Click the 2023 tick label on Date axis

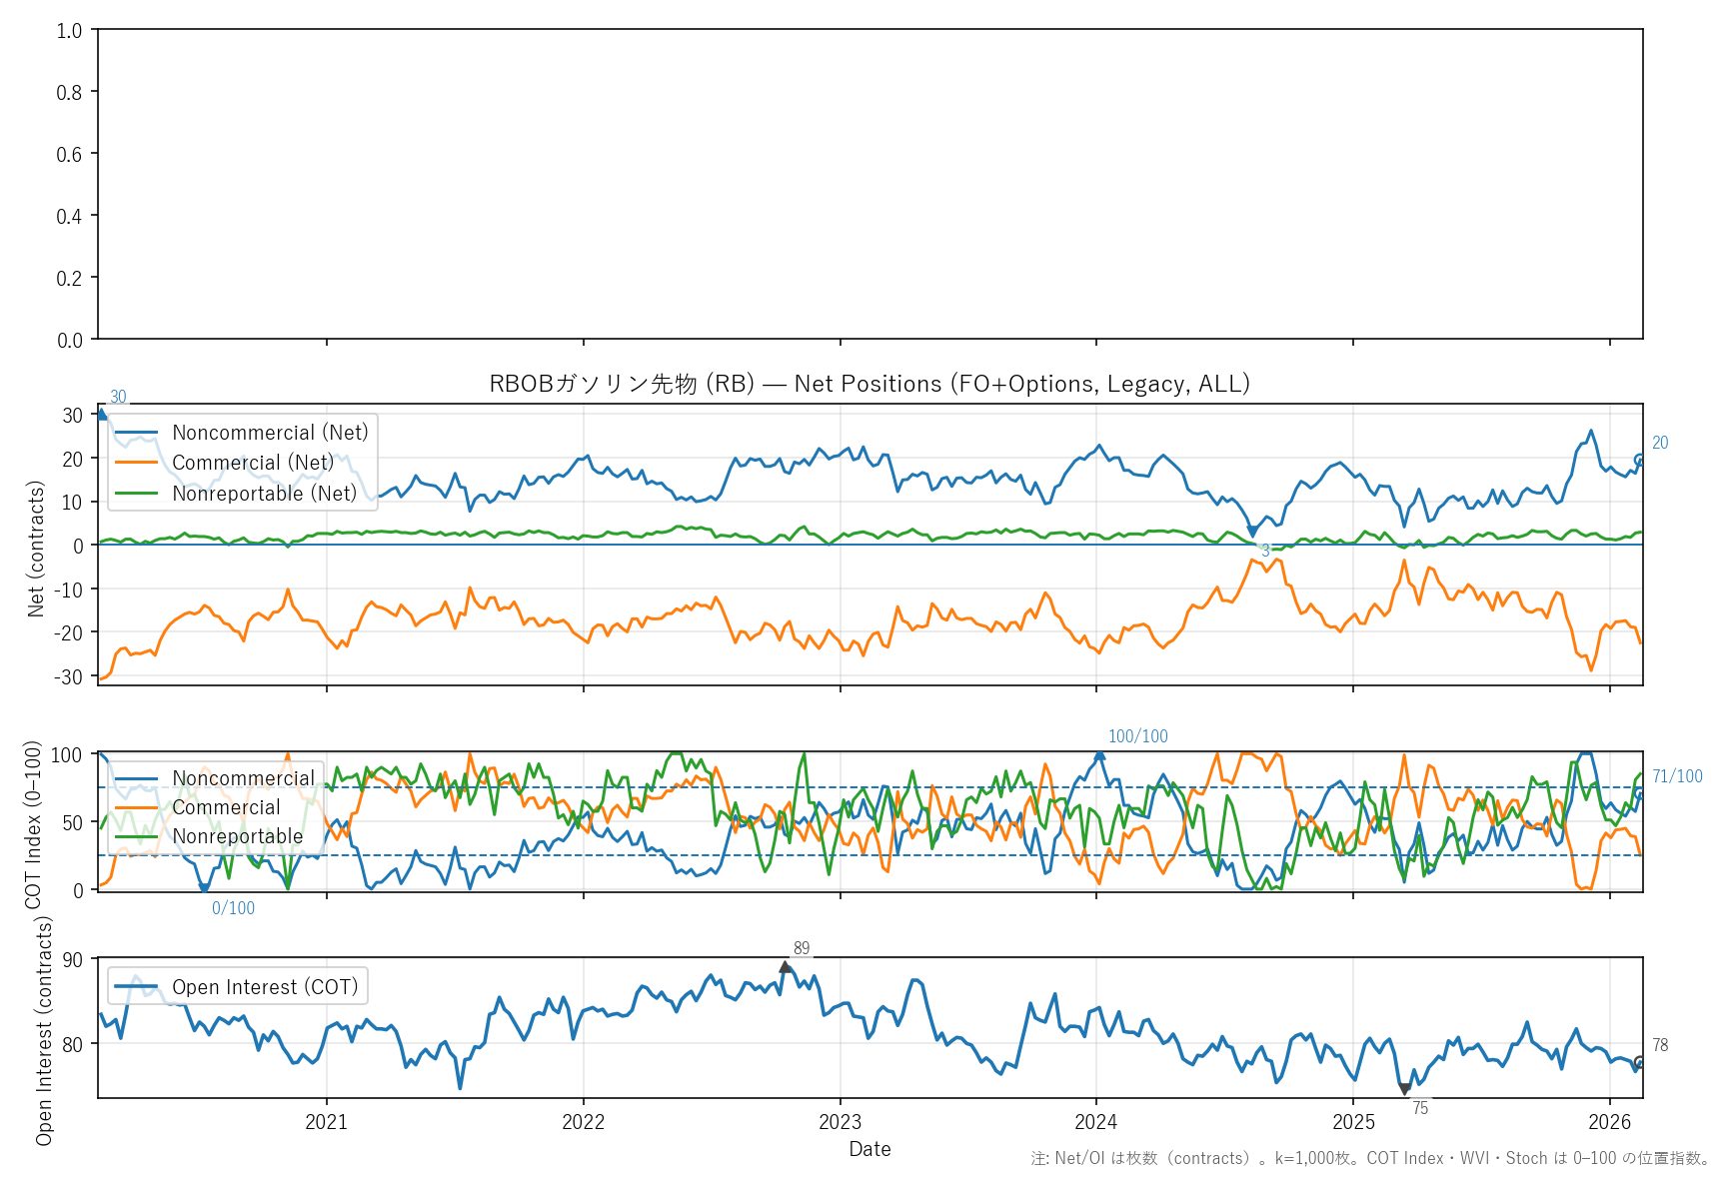[x=840, y=1122]
